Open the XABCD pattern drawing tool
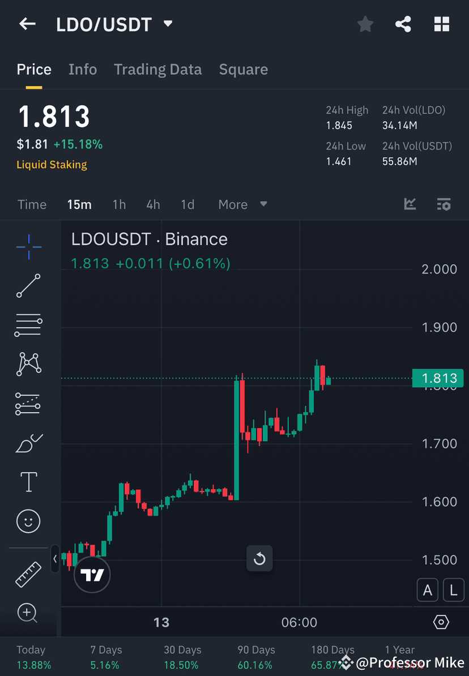Image resolution: width=469 pixels, height=676 pixels. click(28, 364)
